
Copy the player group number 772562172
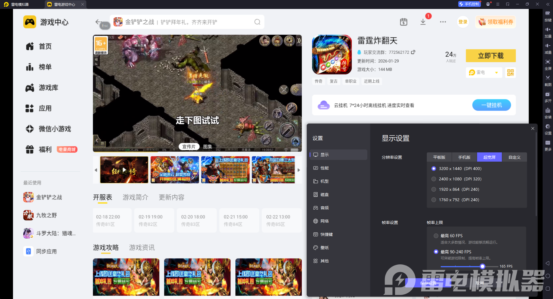pyautogui.click(x=413, y=52)
